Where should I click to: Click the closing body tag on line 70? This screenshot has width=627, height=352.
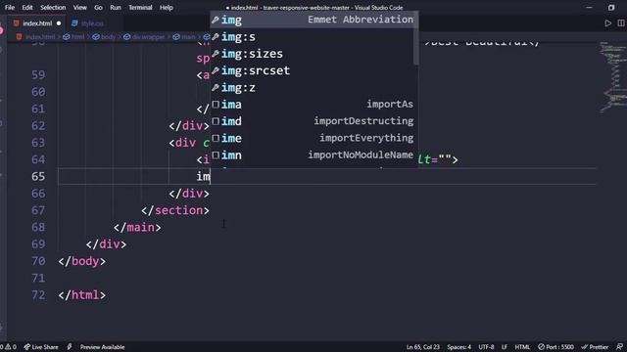pos(82,261)
